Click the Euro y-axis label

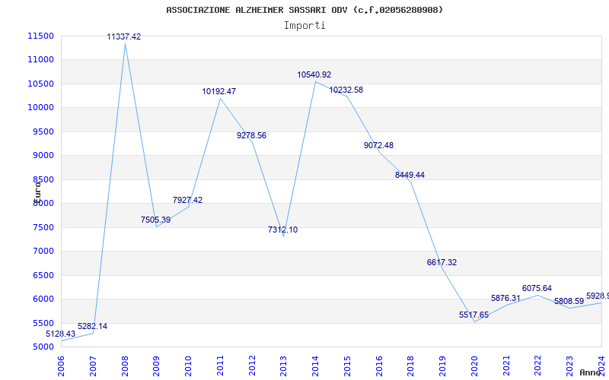[x=37, y=192]
